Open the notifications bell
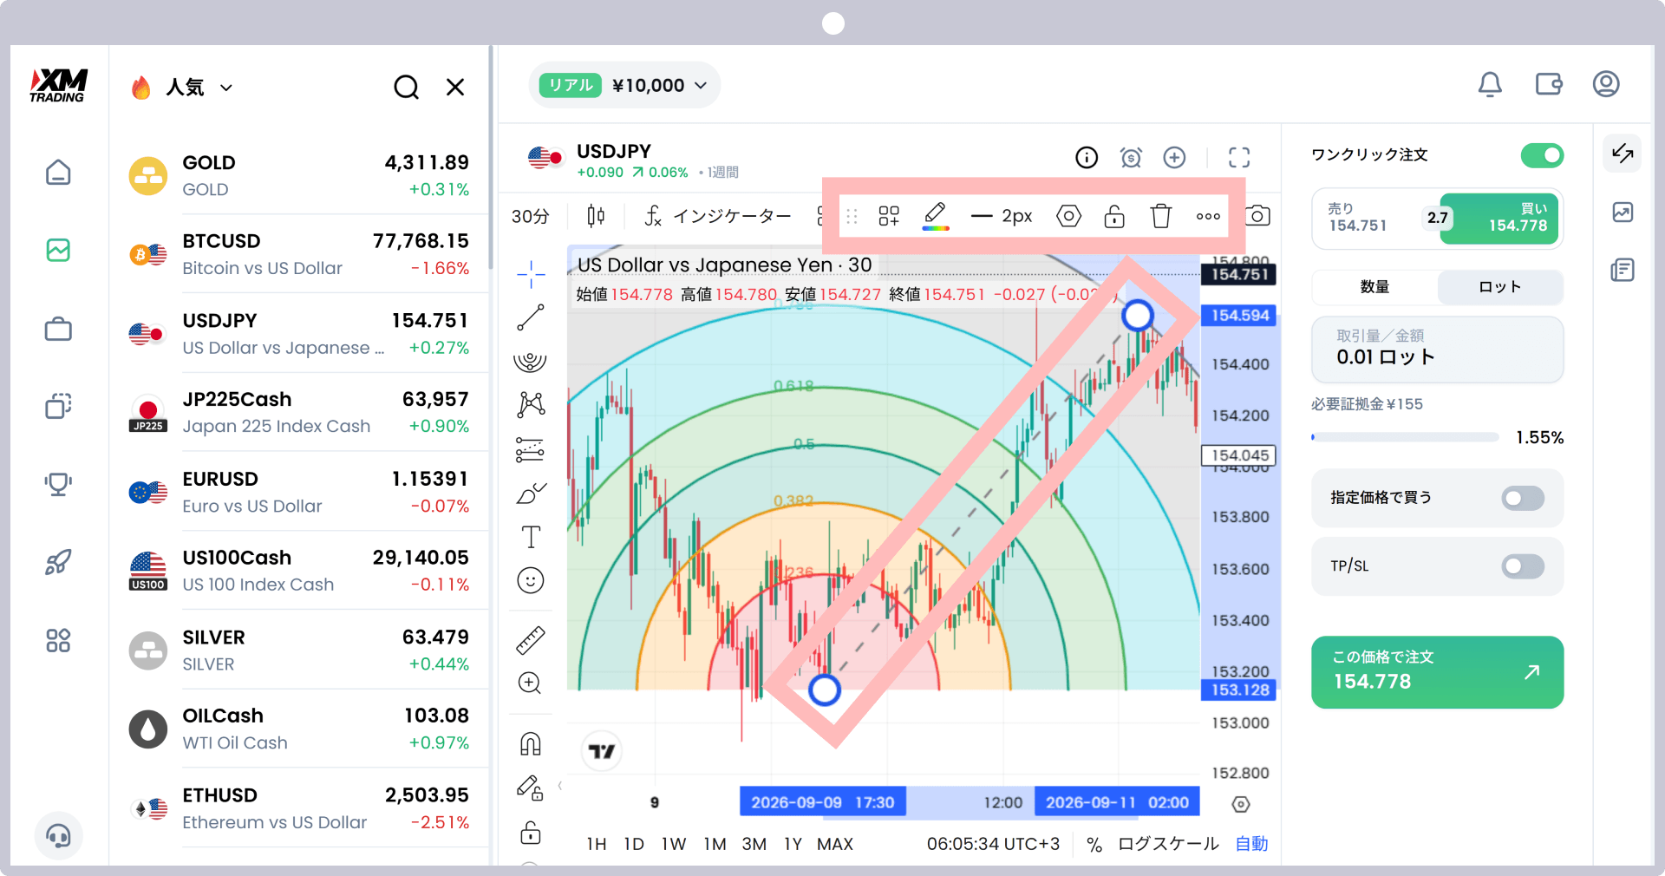 tap(1490, 84)
